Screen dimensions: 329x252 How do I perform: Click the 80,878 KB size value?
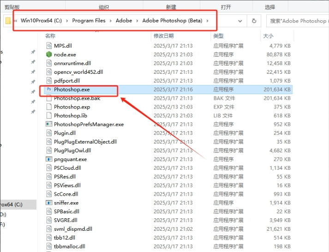[x=278, y=54]
